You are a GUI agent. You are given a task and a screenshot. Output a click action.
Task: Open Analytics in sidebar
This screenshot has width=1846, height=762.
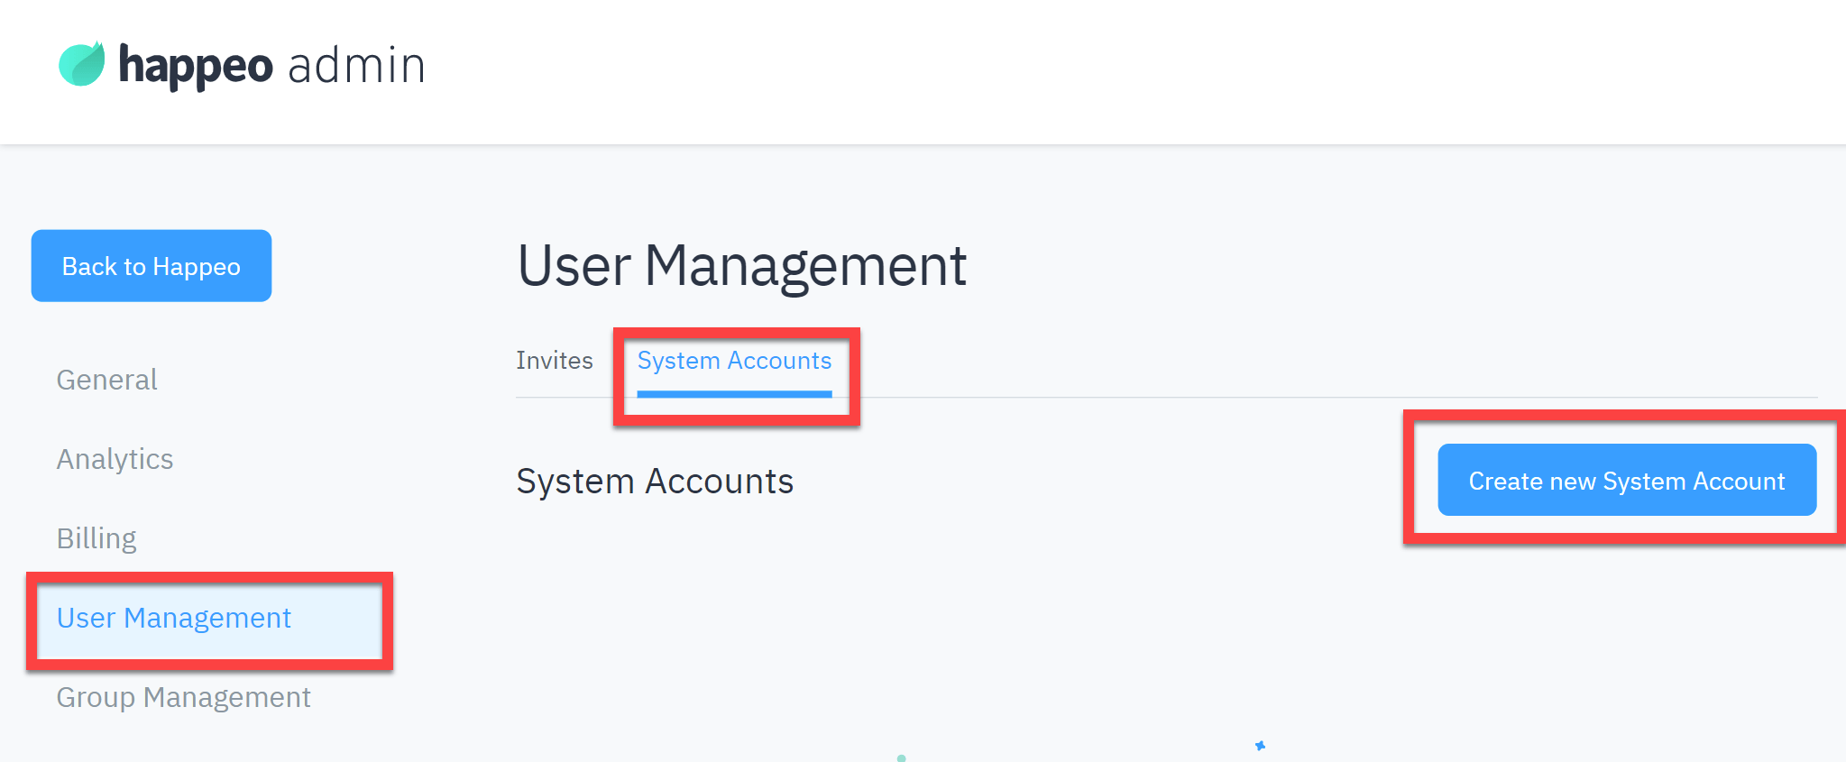point(115,459)
